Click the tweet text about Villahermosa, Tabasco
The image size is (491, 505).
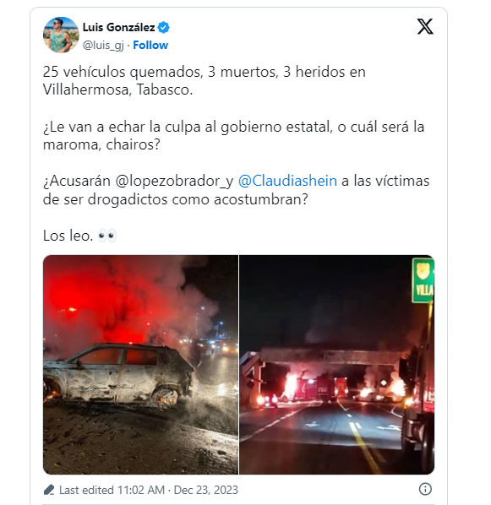tap(205, 80)
